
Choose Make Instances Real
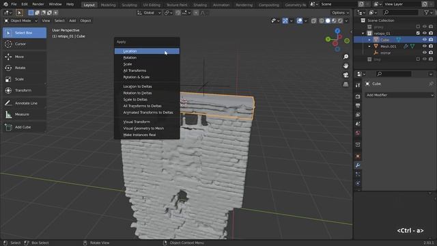click(x=147, y=135)
